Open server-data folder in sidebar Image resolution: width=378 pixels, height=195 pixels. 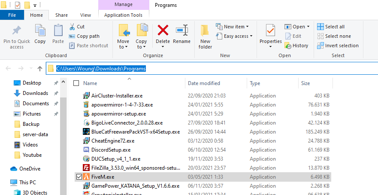[35, 134]
